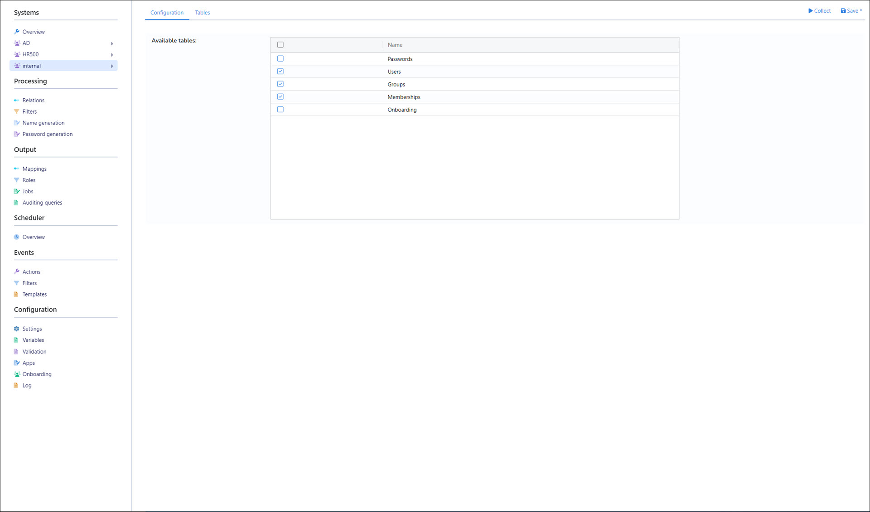Viewport: 870px width, 512px height.
Task: Open the Configuration tab
Action: 167,13
